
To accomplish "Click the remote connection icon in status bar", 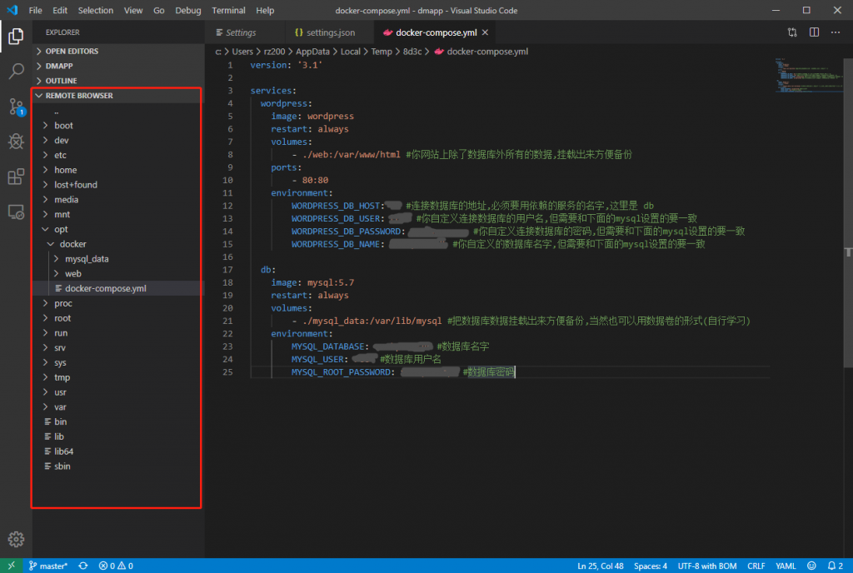I will [x=11, y=566].
